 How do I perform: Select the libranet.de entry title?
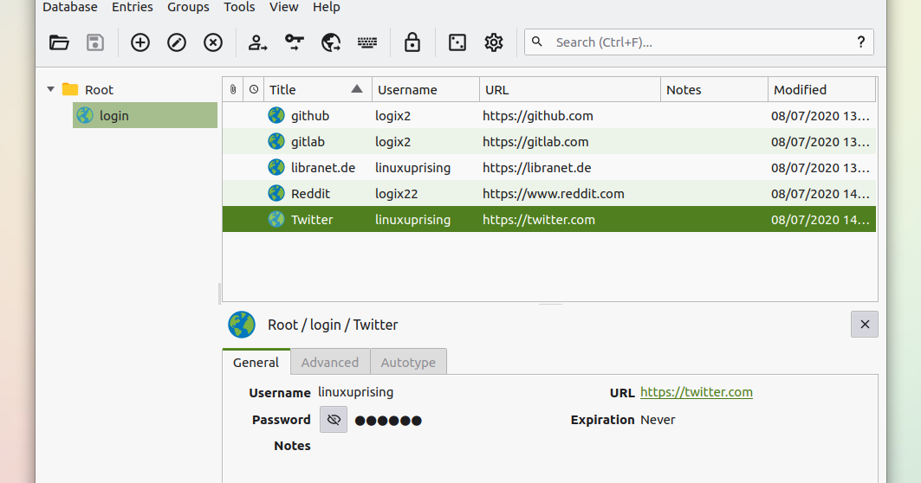(x=323, y=167)
